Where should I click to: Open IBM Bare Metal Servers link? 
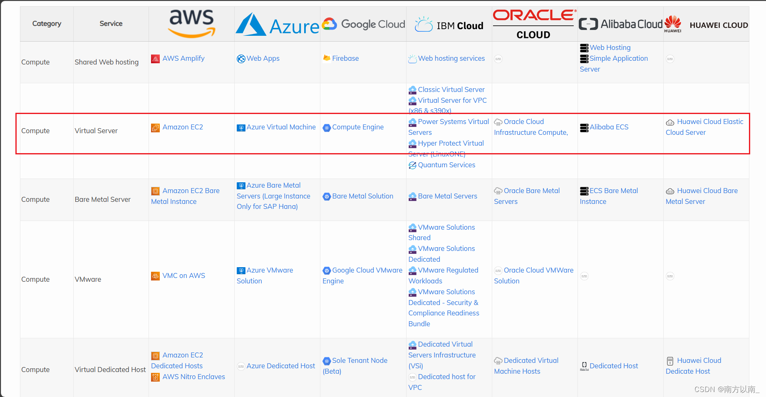(448, 196)
